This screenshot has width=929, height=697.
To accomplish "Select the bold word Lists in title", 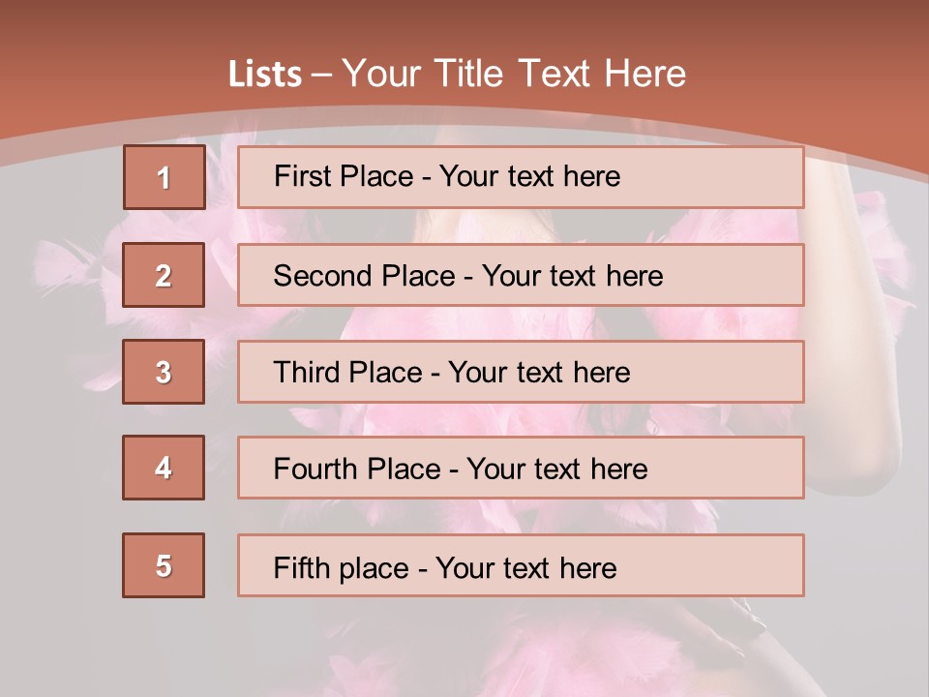I will [x=265, y=74].
